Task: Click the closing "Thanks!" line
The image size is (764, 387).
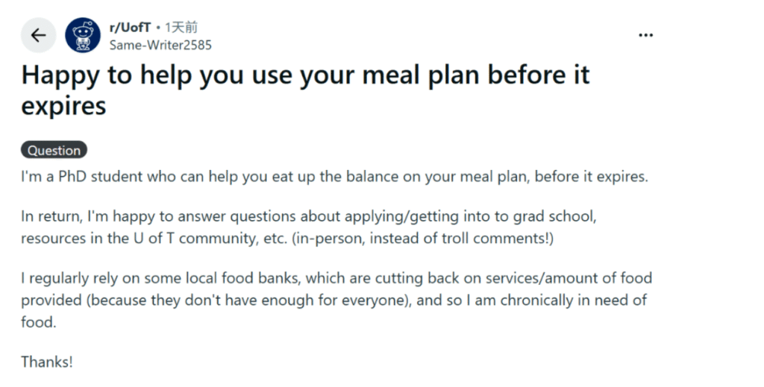Action: pos(47,362)
